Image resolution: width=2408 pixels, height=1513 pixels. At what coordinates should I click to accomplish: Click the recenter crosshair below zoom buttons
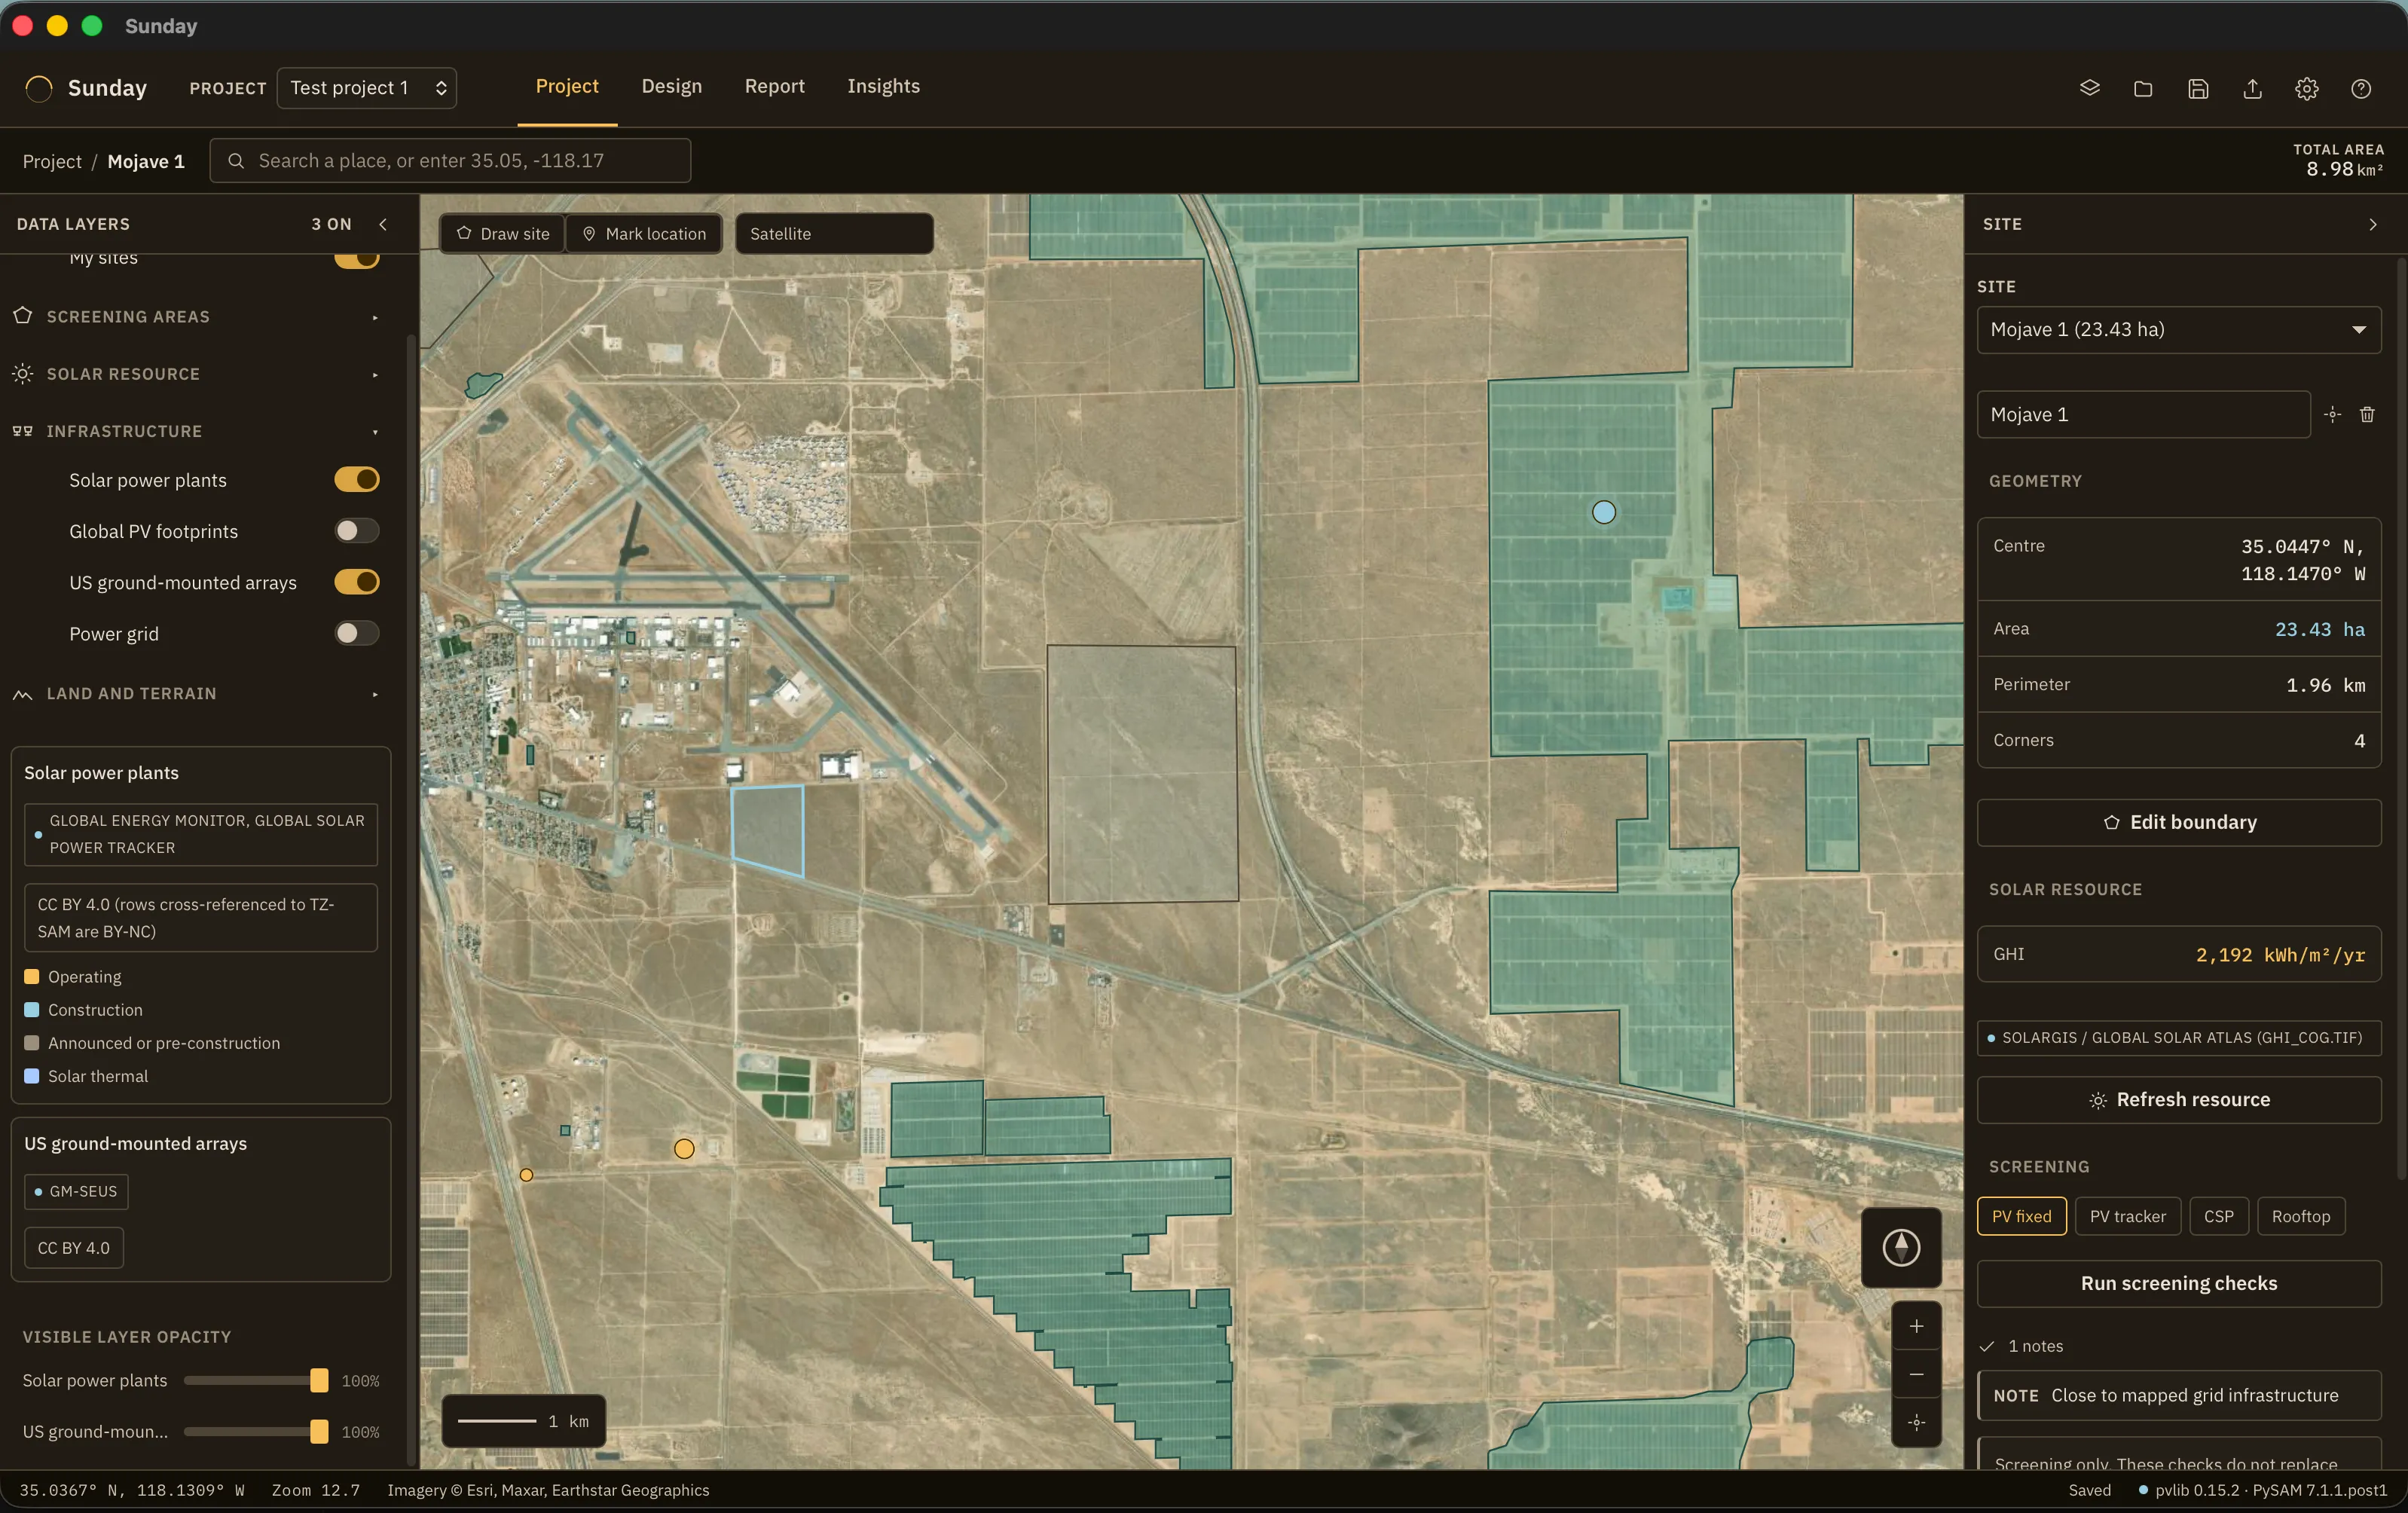click(x=1916, y=1422)
